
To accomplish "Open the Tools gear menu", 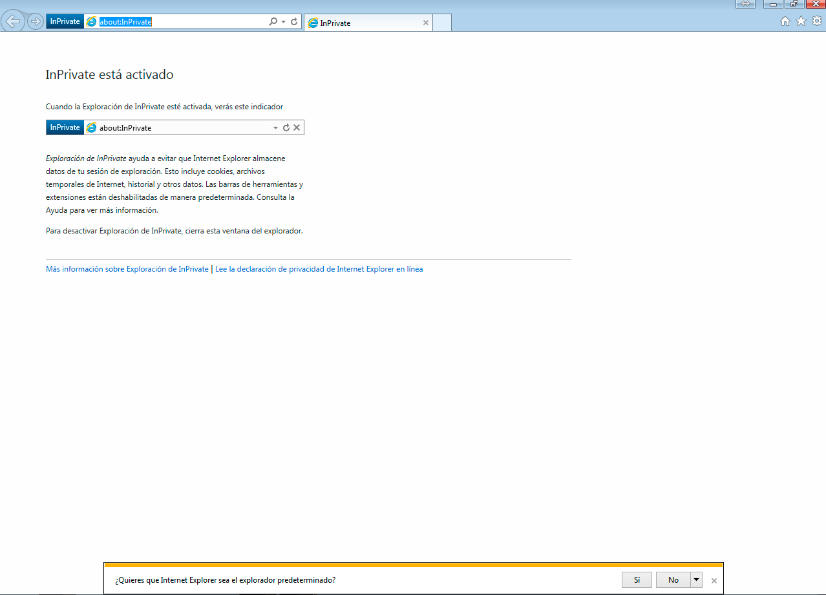I will [x=816, y=21].
